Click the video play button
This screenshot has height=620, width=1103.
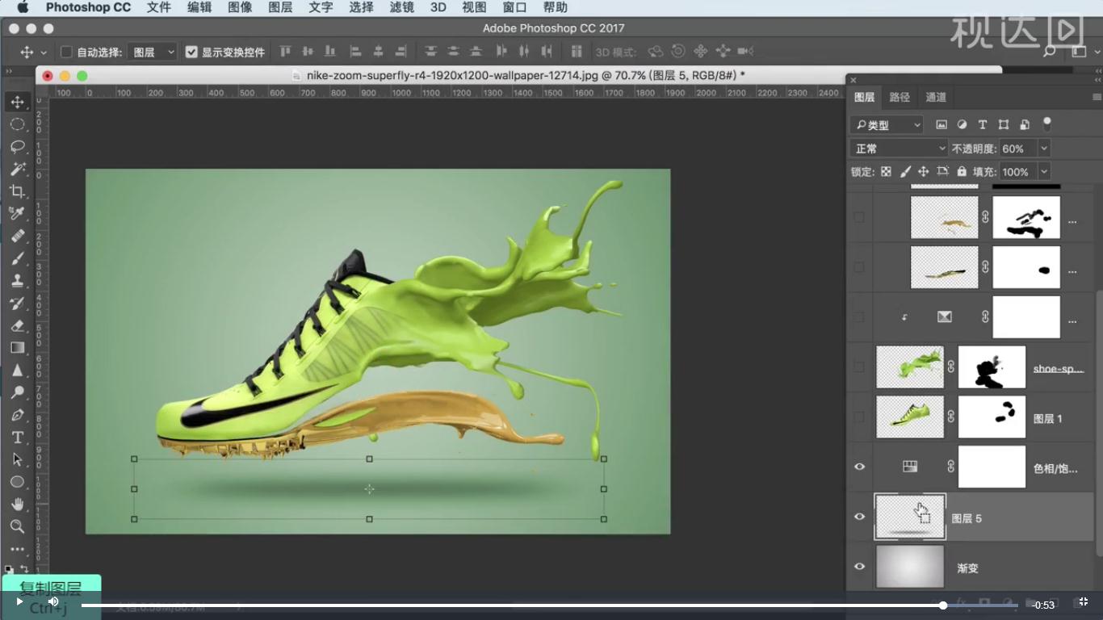[19, 601]
